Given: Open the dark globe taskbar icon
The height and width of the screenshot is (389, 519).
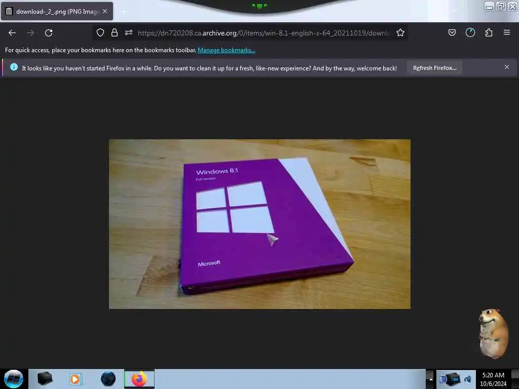Looking at the screenshot, I should coord(108,379).
